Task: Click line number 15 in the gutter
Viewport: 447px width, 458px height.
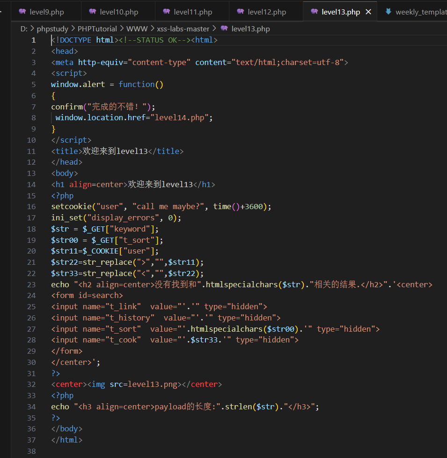Action: click(31, 196)
